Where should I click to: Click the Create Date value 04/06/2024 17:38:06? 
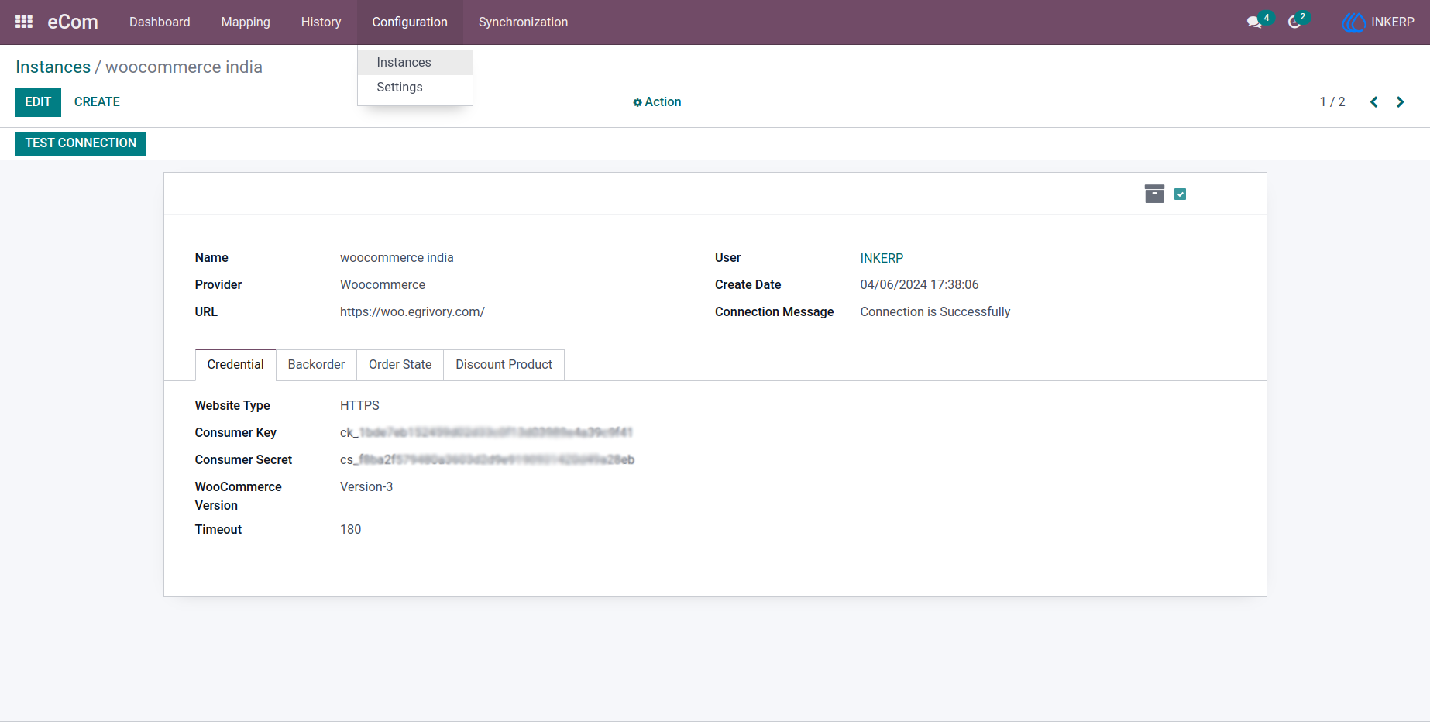pos(920,285)
